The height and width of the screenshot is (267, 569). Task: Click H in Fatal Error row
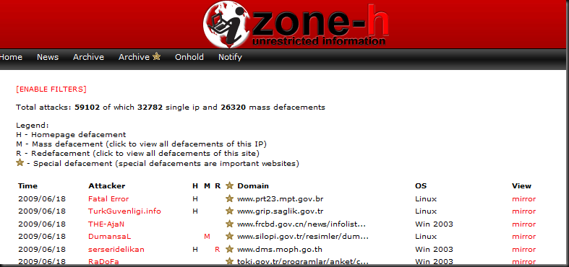[x=195, y=199]
